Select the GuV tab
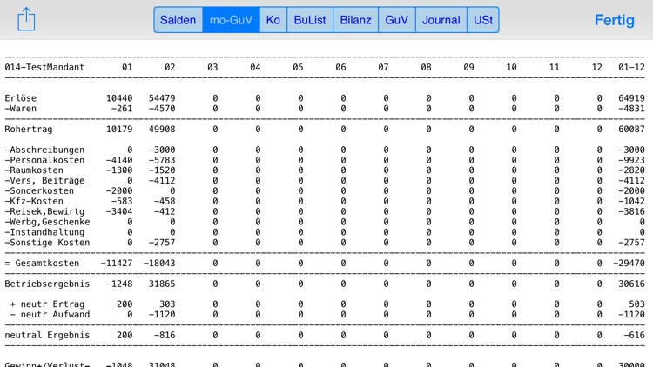 [397, 20]
